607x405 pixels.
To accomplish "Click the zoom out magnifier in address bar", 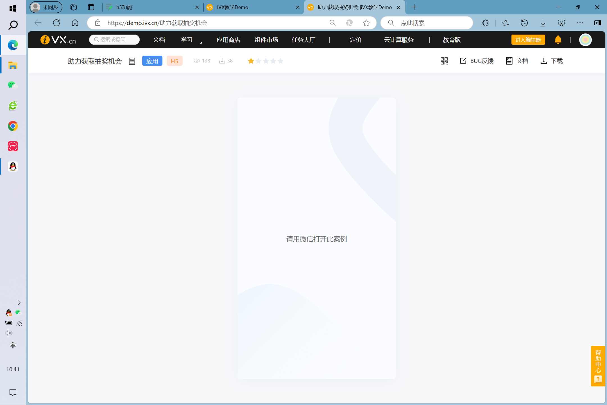I will point(332,23).
